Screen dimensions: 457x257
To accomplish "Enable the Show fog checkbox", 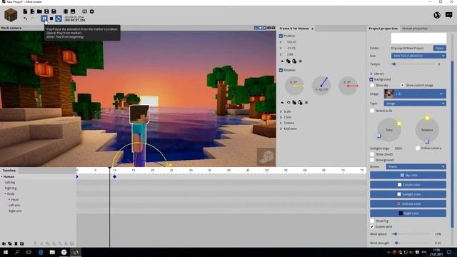I will click(372, 221).
